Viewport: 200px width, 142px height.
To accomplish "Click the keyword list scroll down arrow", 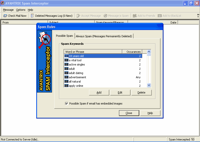I will tap(149, 85).
